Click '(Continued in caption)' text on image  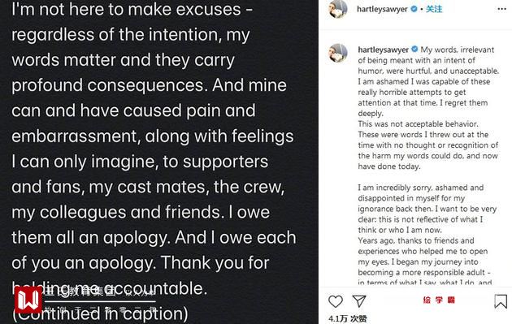click(x=100, y=313)
